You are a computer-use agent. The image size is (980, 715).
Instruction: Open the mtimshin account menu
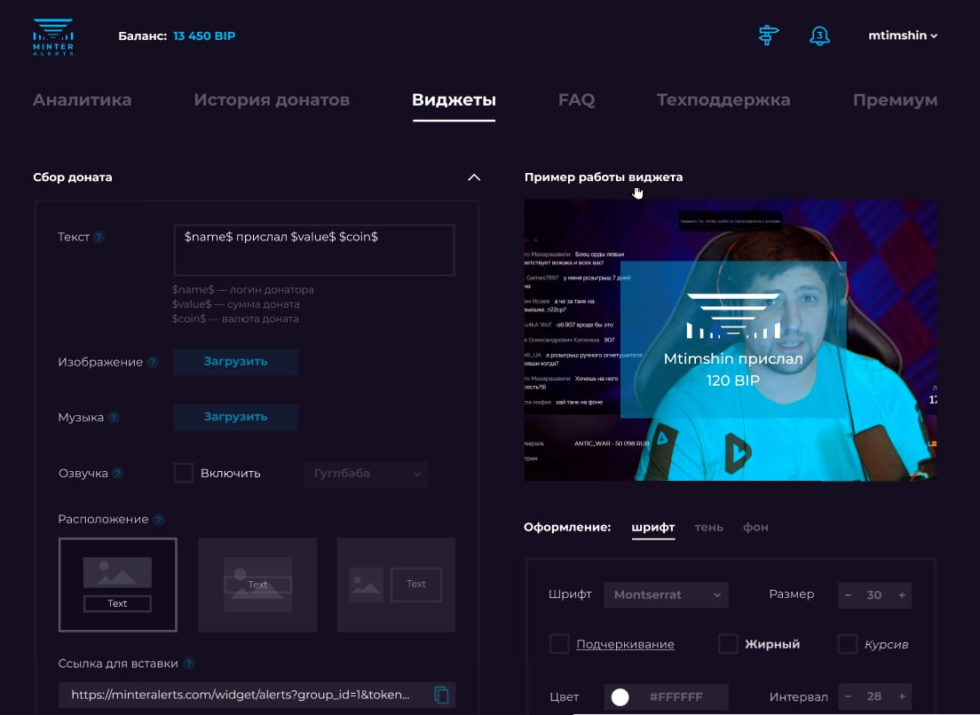pyautogui.click(x=902, y=35)
